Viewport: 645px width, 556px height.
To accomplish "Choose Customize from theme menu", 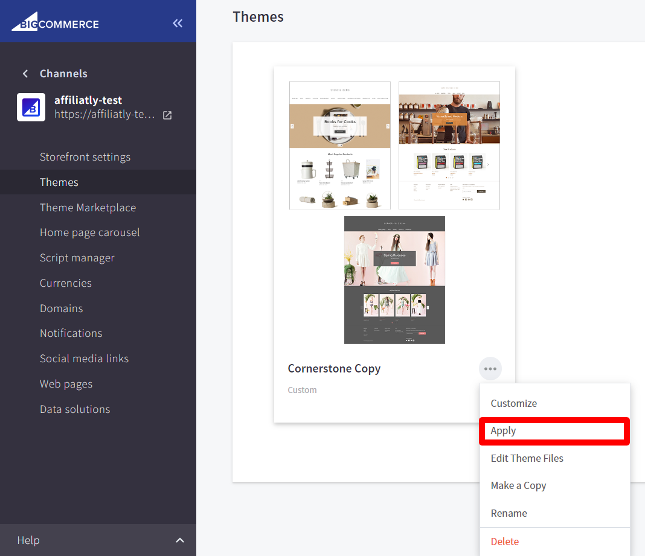I will 554,403.
